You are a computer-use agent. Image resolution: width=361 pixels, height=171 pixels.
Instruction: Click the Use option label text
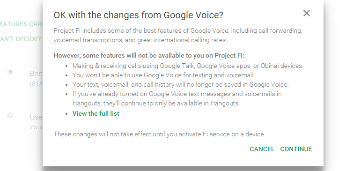point(36,117)
